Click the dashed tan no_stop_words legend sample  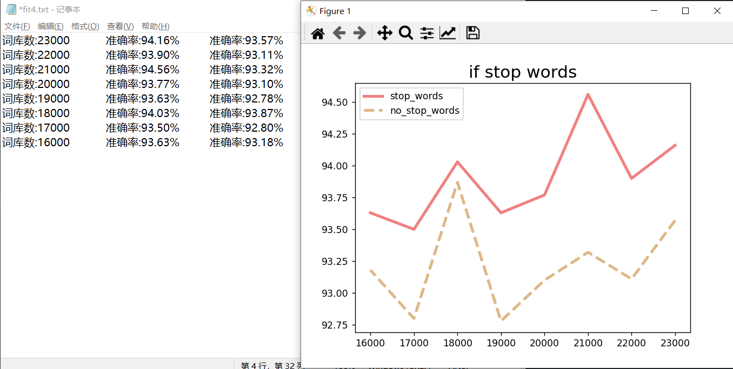[x=374, y=111]
